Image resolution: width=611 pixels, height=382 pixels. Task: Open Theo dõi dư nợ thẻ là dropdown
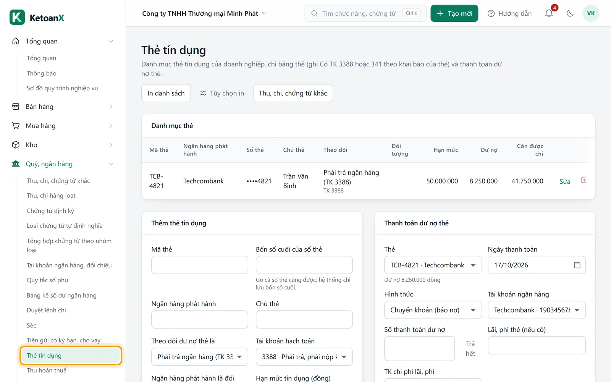[200, 357]
